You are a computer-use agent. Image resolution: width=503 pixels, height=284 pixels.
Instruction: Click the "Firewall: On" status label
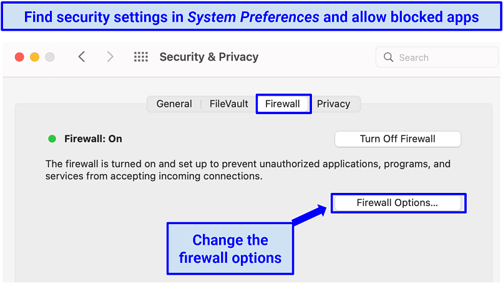[93, 139]
